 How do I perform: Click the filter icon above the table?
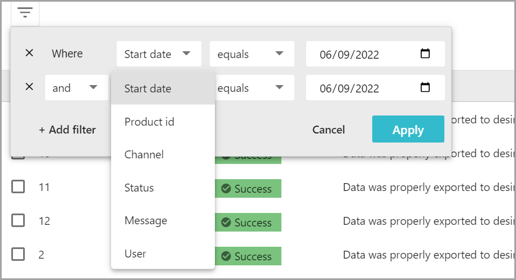click(25, 12)
